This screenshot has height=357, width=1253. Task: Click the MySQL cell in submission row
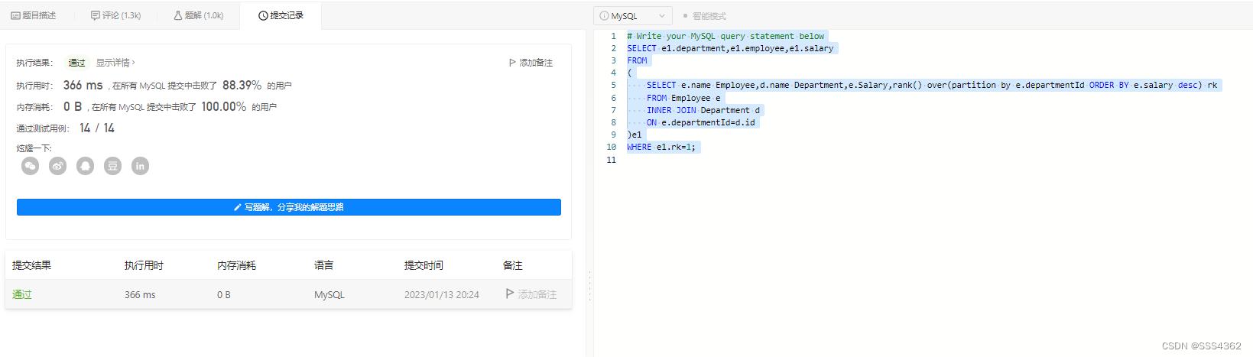(x=329, y=294)
